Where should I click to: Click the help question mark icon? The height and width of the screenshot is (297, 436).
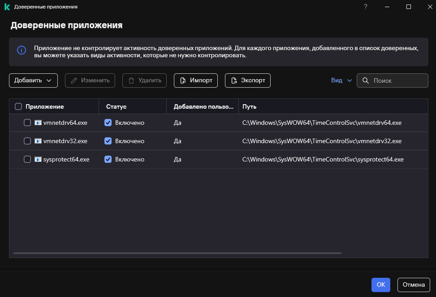[366, 7]
